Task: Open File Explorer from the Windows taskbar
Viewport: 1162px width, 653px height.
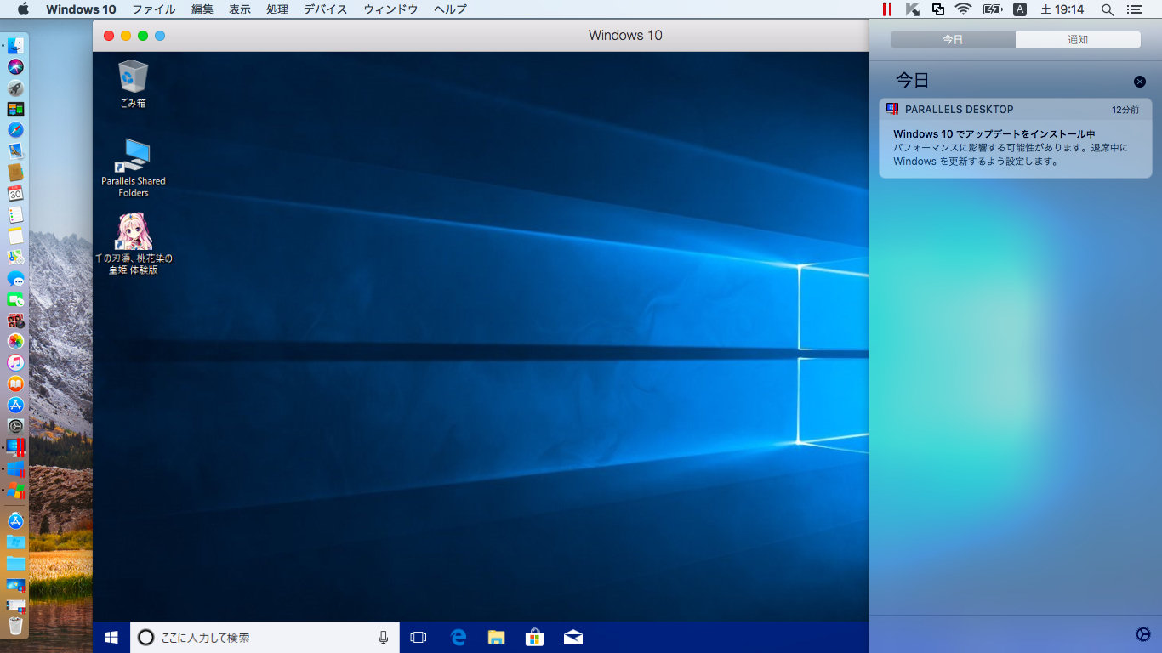Action: [497, 637]
